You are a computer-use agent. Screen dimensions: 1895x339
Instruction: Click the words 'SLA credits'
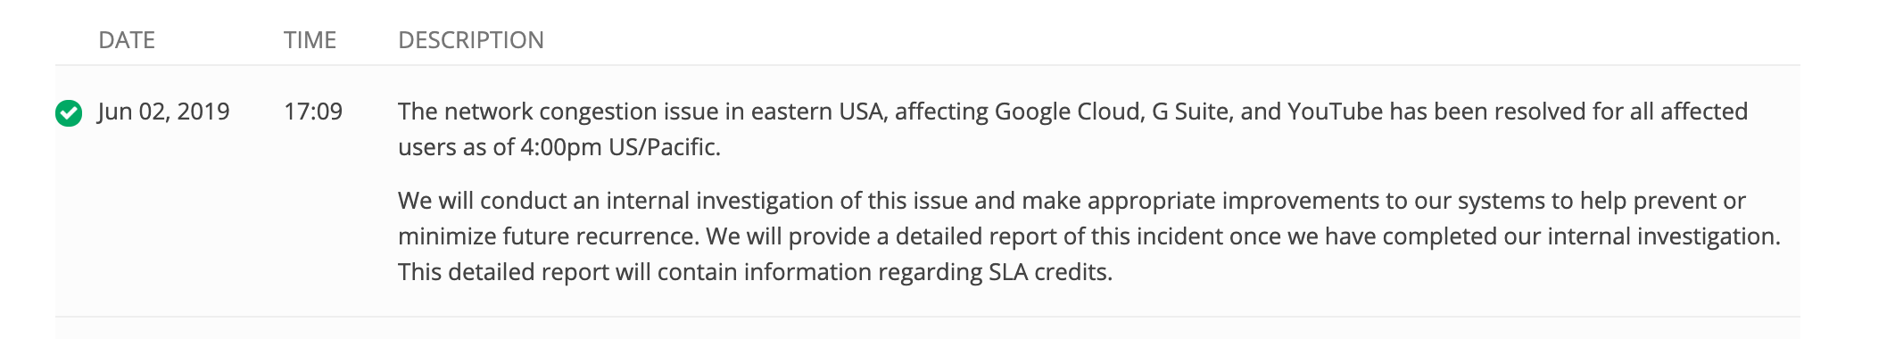click(1049, 272)
